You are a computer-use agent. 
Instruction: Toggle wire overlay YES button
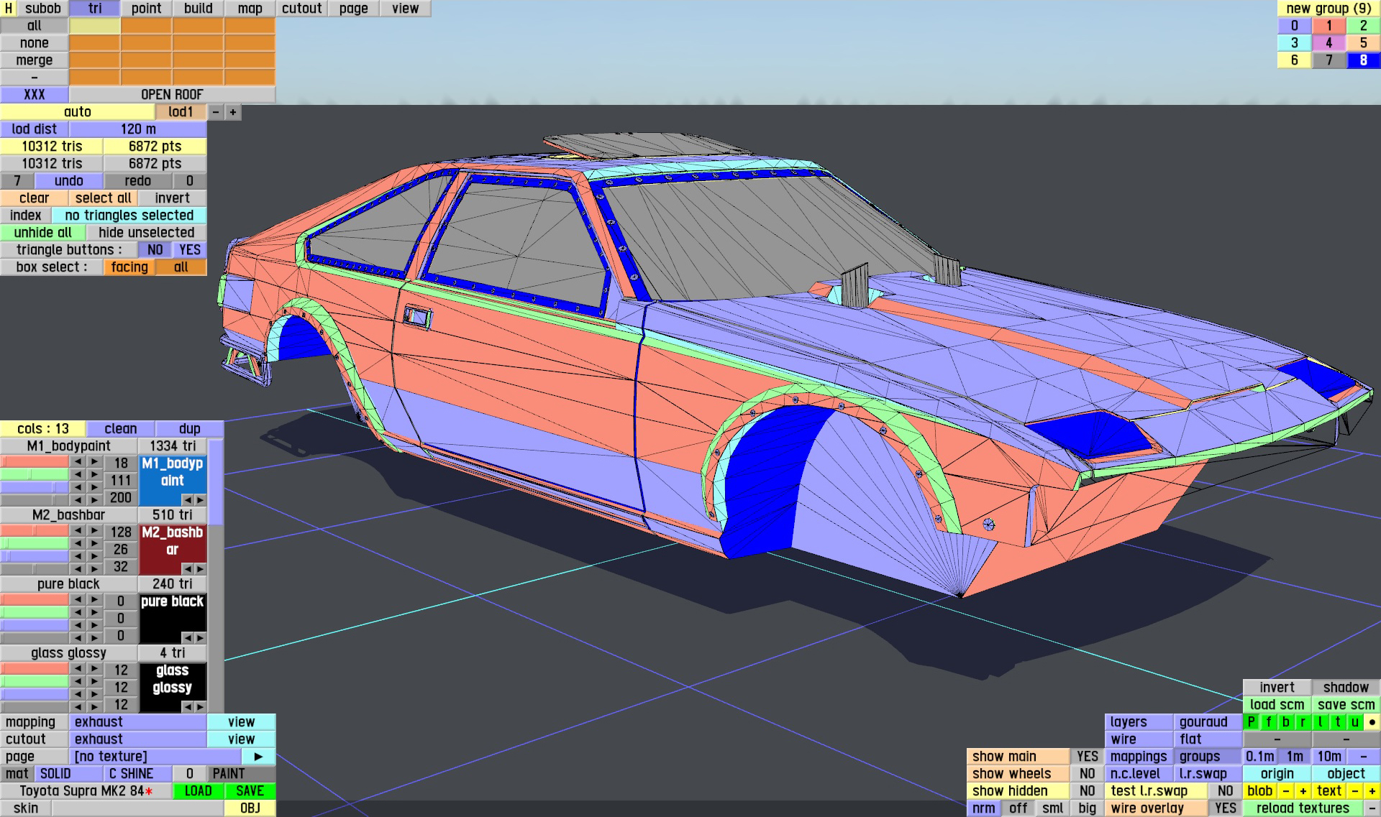pyautogui.click(x=1225, y=808)
